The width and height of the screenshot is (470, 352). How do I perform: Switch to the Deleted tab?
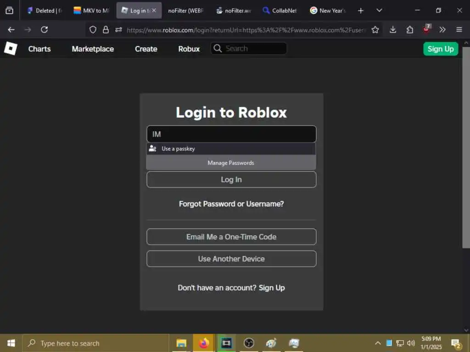(45, 11)
